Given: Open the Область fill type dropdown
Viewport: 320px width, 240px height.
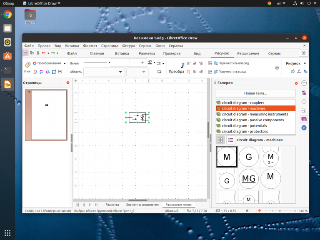Looking at the screenshot, I should click(121, 72).
